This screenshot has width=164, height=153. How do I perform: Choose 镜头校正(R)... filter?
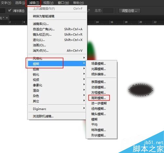click(57, 34)
